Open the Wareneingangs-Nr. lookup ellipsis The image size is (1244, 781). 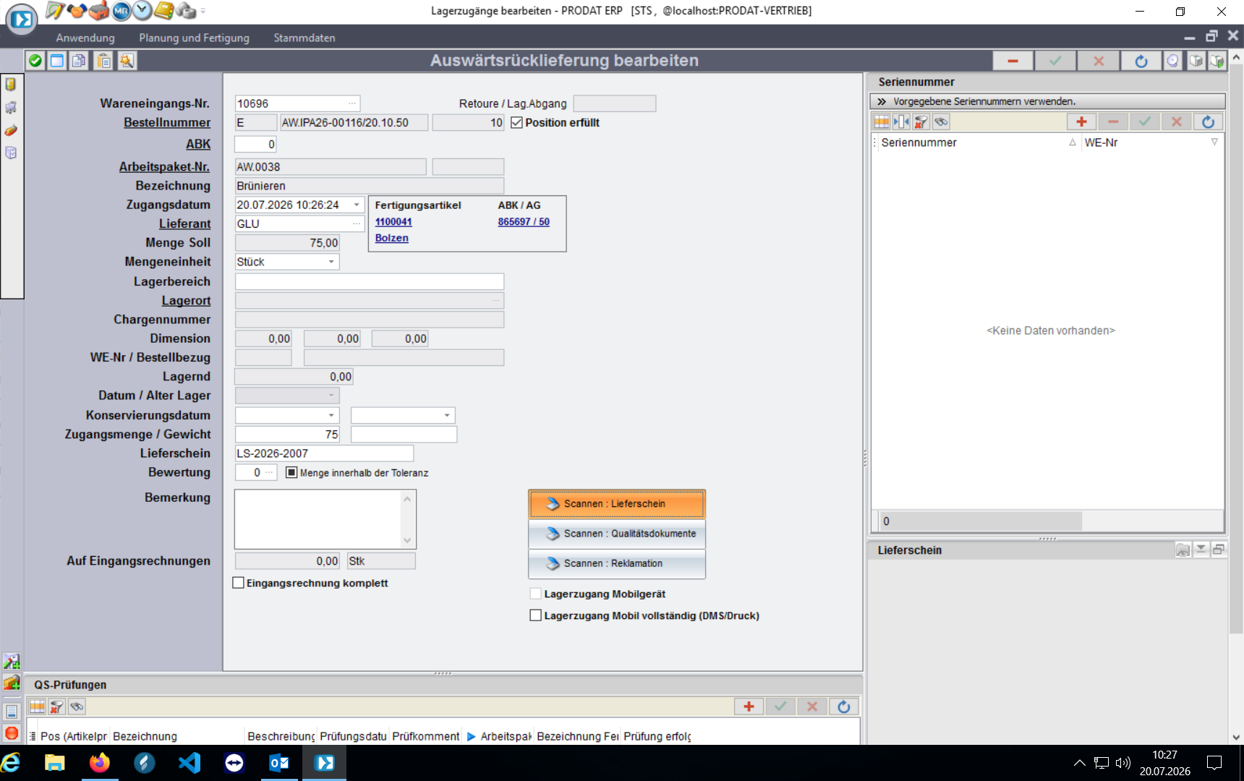(352, 103)
